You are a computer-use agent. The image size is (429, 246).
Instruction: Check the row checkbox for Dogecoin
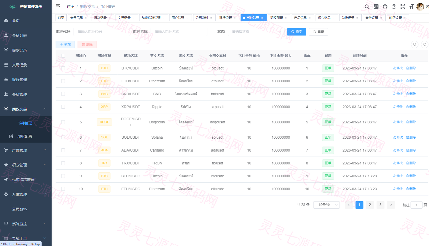(x=63, y=122)
